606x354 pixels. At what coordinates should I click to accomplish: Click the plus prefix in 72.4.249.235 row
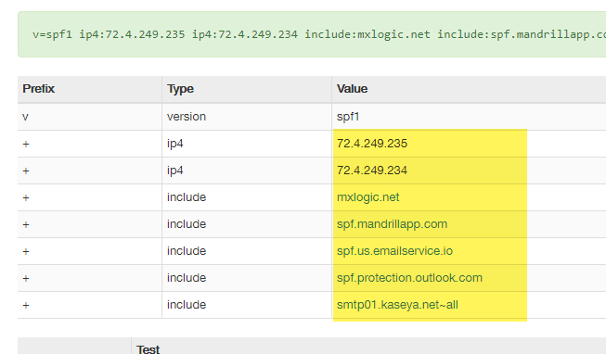click(x=26, y=144)
